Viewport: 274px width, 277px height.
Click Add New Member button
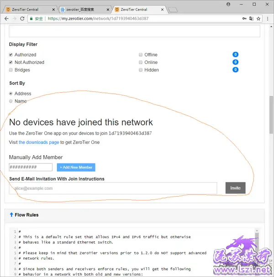click(x=76, y=167)
